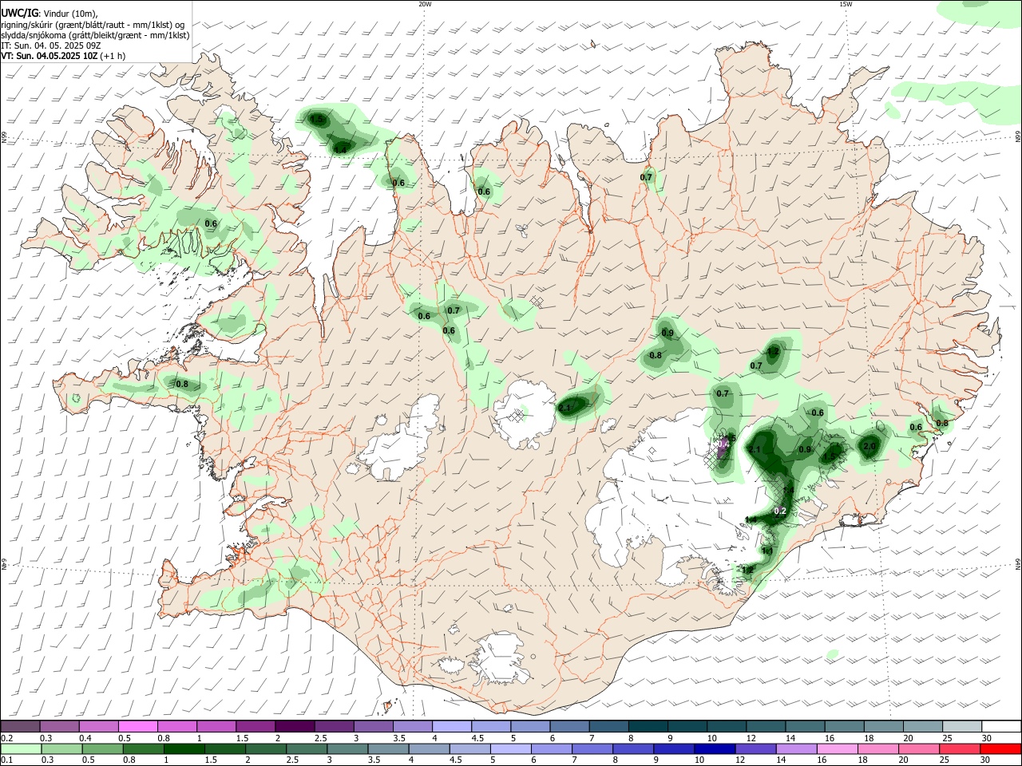Click the light purple 14–16 swatch, lower scale
This screenshot has width=1022, height=766.
click(795, 749)
